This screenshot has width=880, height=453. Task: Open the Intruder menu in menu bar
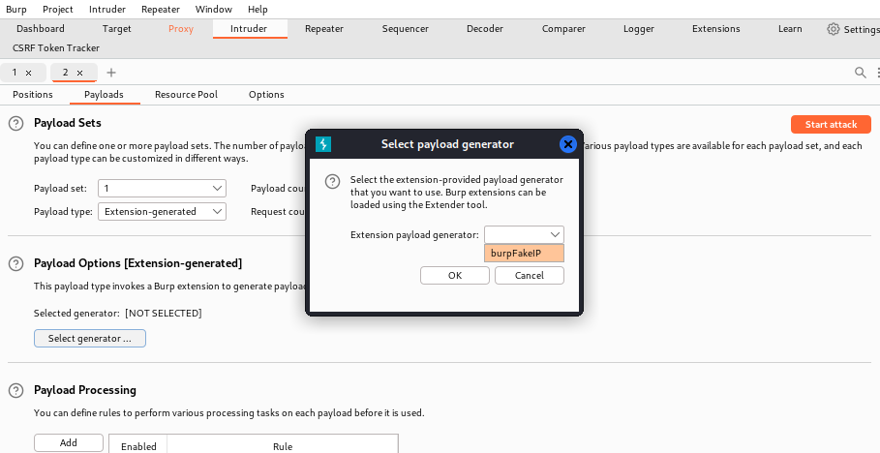coord(107,9)
